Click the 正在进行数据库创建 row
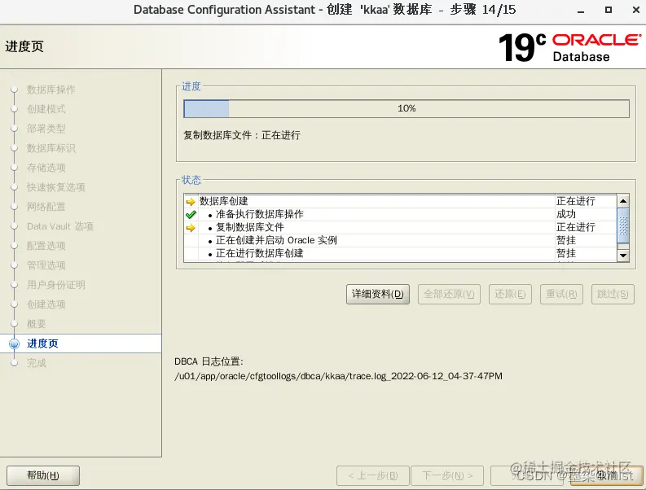Image resolution: width=646 pixels, height=490 pixels. 400,253
